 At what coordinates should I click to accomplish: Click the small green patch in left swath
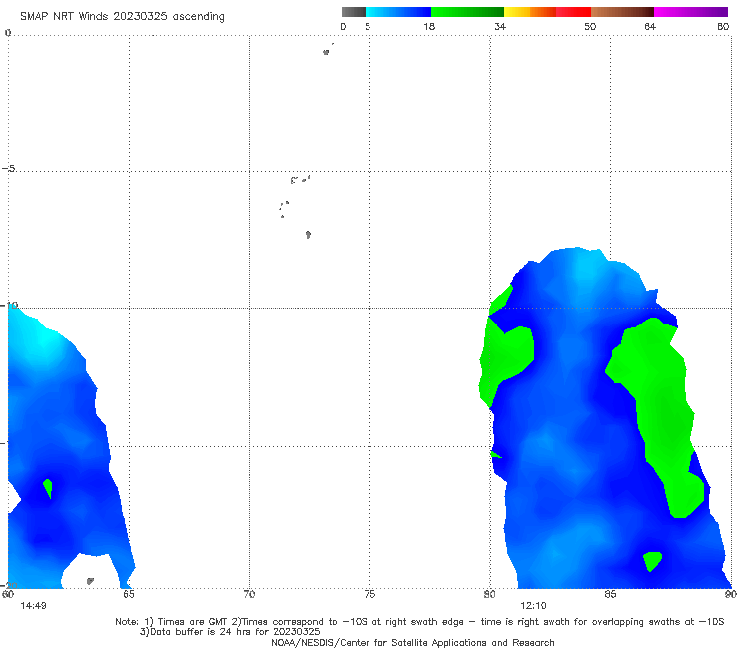pyautogui.click(x=48, y=488)
